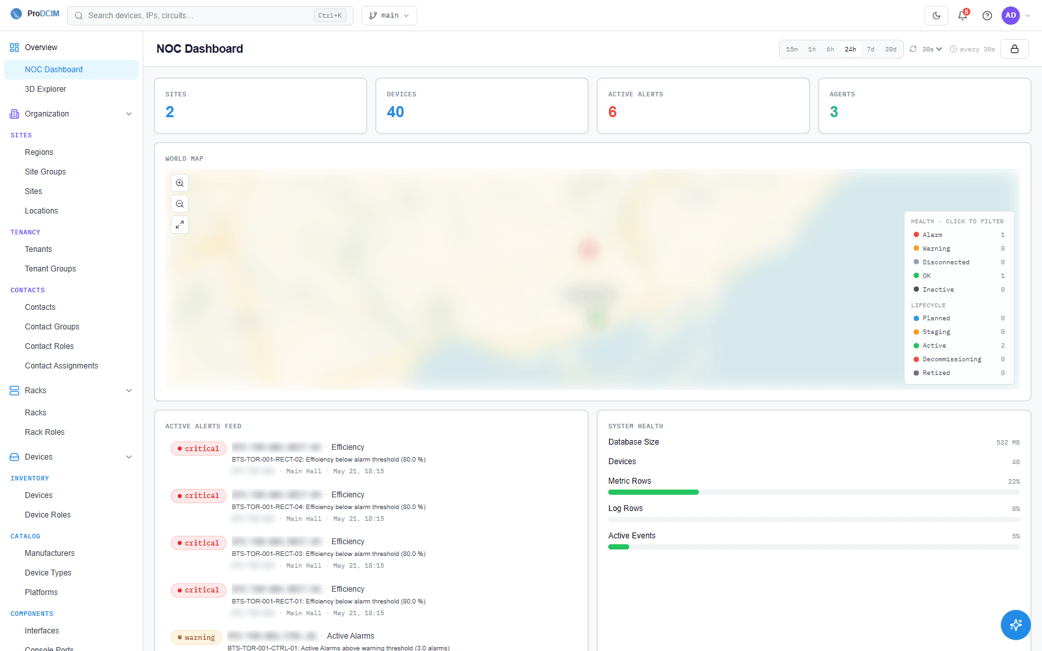Select the 7d time range
Screen dimensions: 1042x651
click(871, 49)
